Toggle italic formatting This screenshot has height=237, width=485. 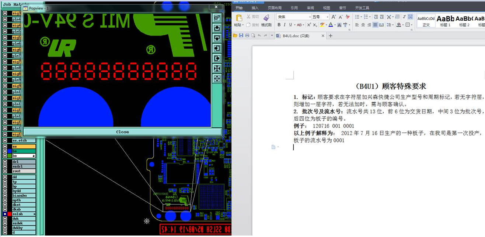[x=285, y=25]
